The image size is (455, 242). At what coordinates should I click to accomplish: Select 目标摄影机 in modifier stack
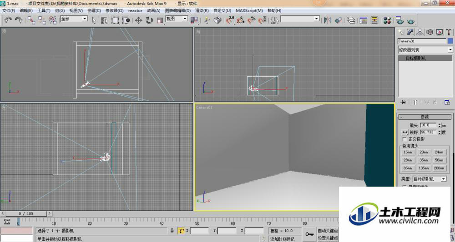(x=425, y=58)
